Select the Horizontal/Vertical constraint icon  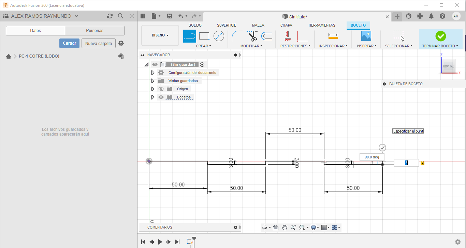point(288,36)
